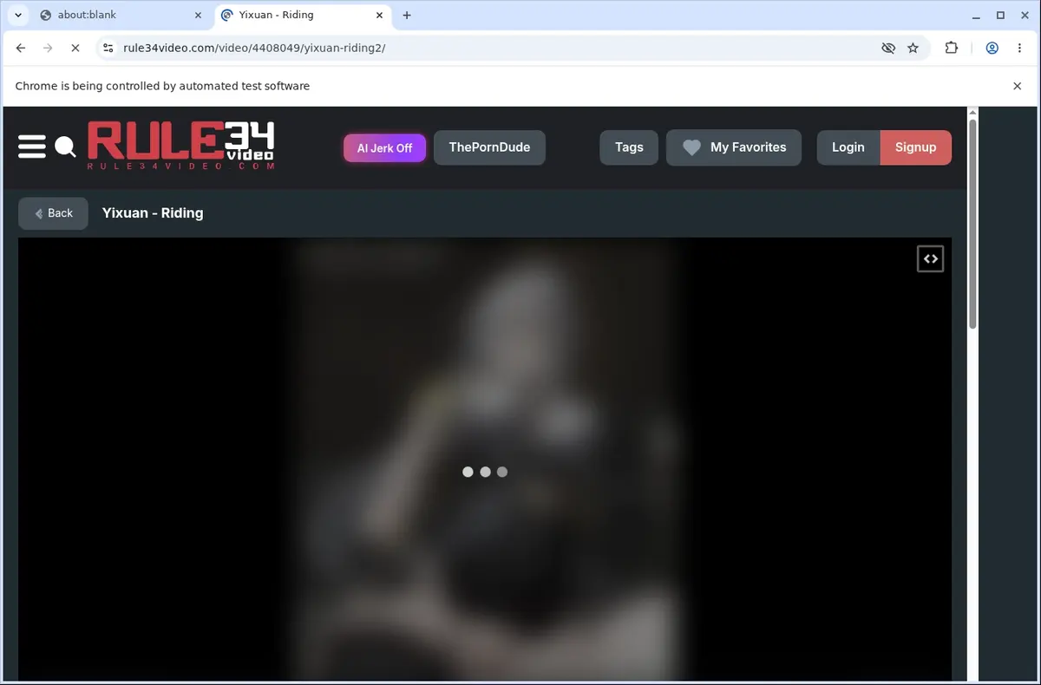The width and height of the screenshot is (1041, 685).
Task: Click the page's Back button
Action: (53, 213)
